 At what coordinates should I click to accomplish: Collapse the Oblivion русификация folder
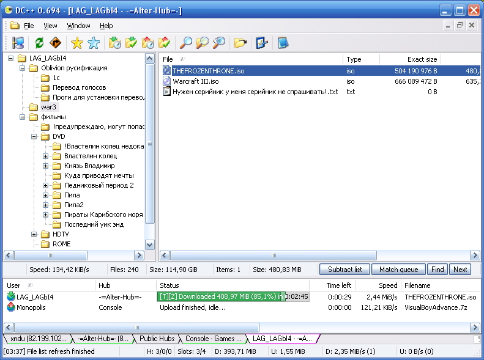(23, 68)
